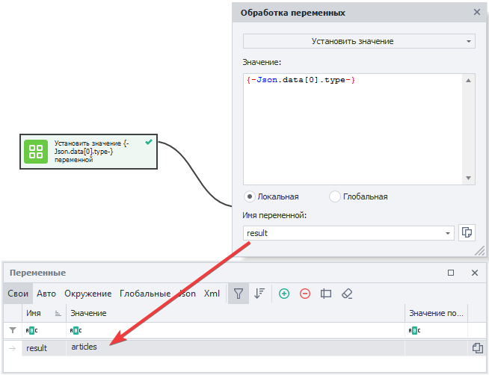Image resolution: width=489 pixels, height=375 pixels.
Task: Switch to the Авто tab
Action: pyautogui.click(x=46, y=294)
